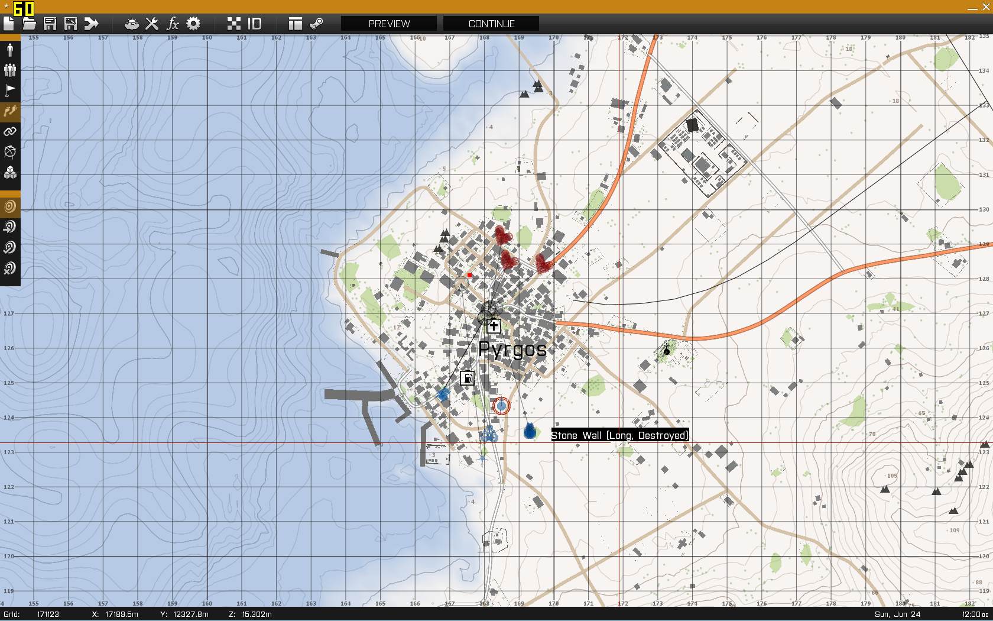Viewport: 993px width, 621px height.
Task: Click the first Save mission disk icon
Action: [x=50, y=24]
